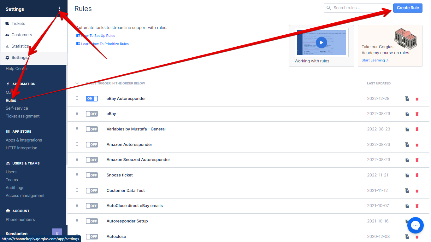431x242 pixels.
Task: Duplicate the Amazon Autoresponder rule
Action: (407, 145)
